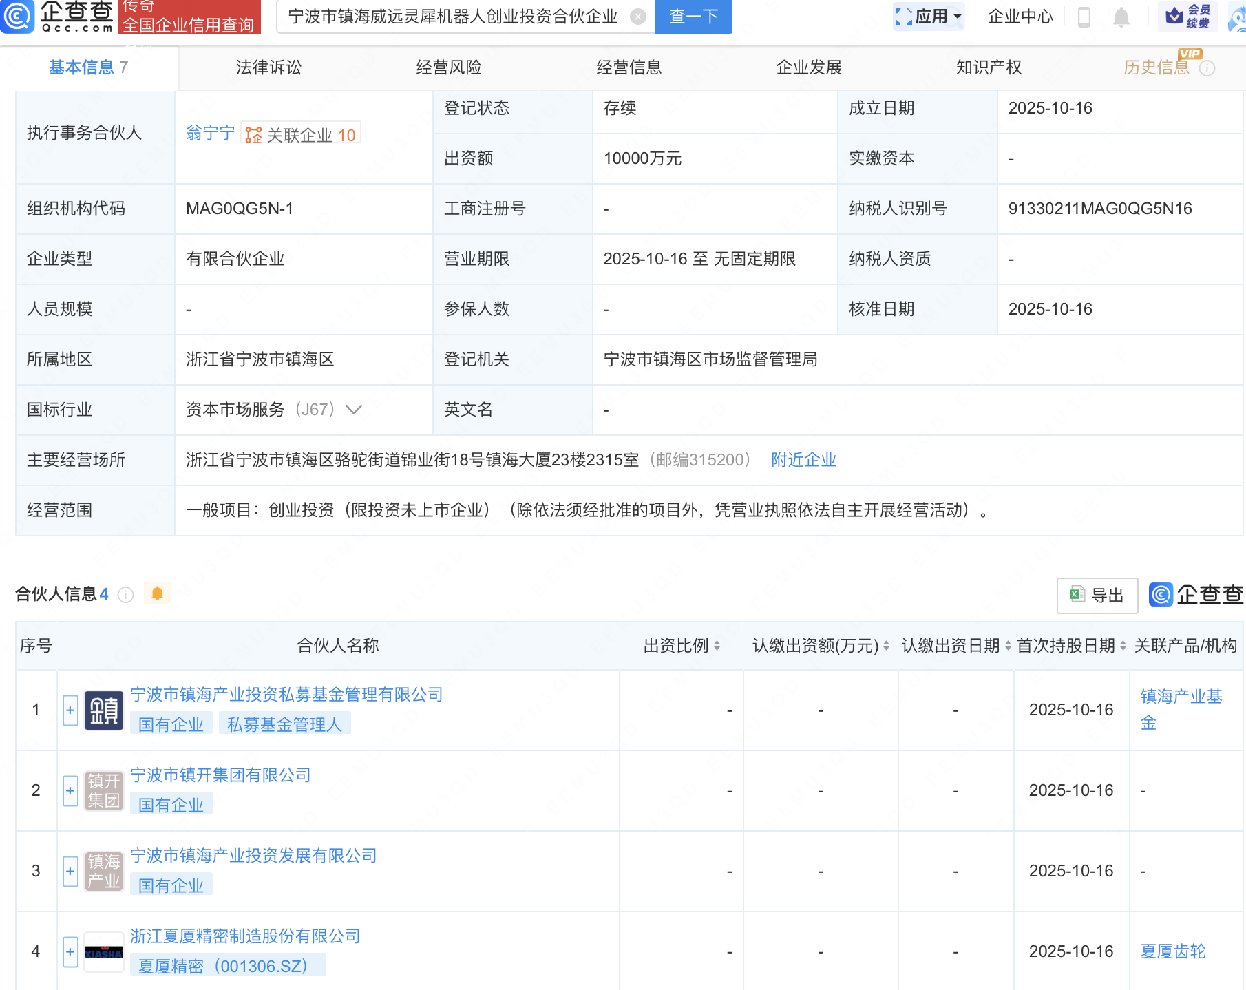Open the notification bell in header

(x=1121, y=17)
